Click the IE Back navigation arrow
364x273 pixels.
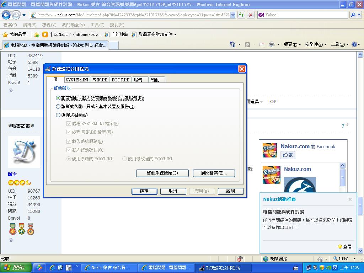[x=6, y=15]
